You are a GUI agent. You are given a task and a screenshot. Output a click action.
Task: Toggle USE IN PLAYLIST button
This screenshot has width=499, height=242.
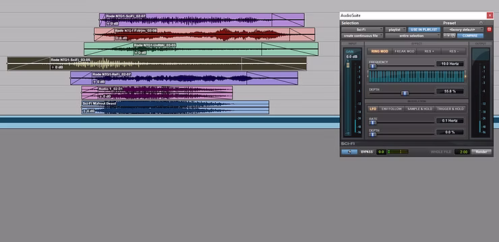click(x=424, y=29)
